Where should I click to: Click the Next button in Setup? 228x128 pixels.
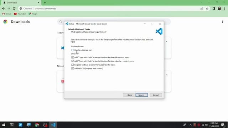click(141, 95)
